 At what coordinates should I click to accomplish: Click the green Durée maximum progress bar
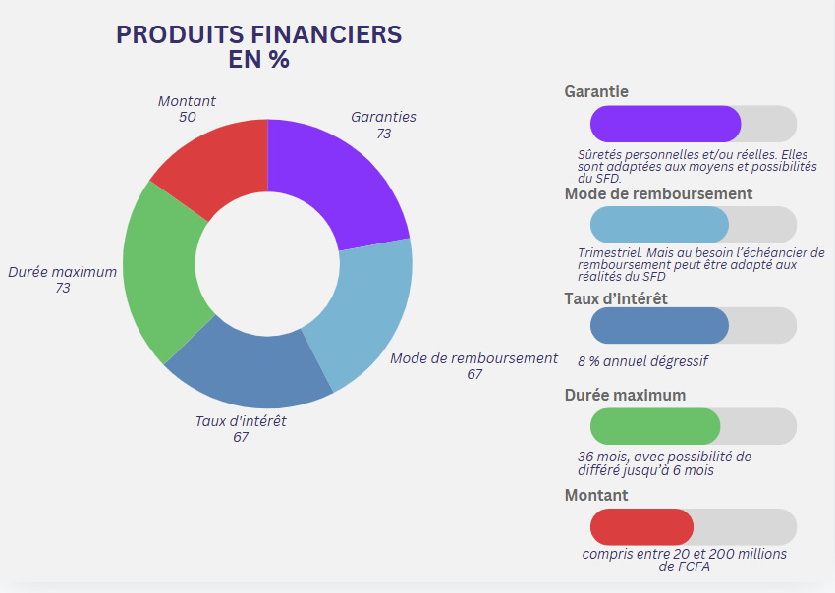[655, 426]
